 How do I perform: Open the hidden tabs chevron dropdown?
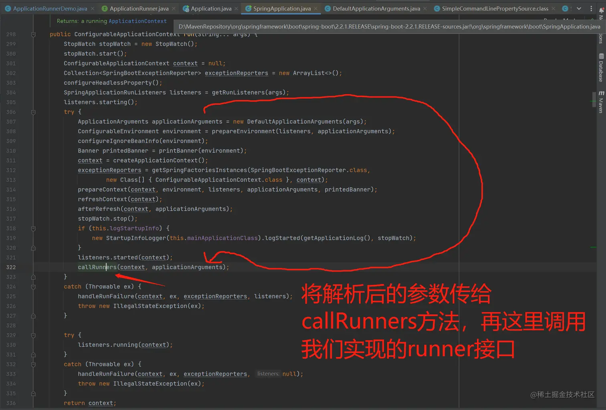579,8
